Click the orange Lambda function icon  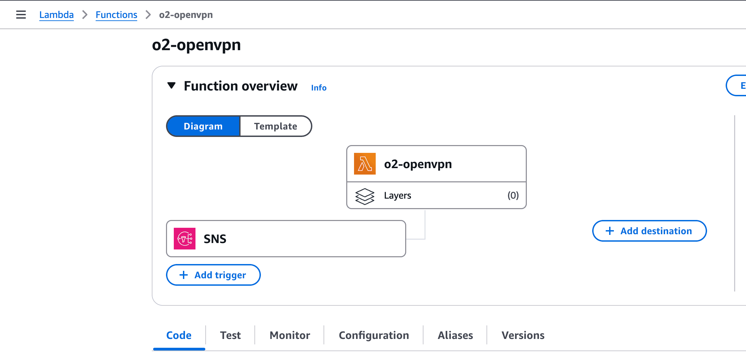click(x=364, y=164)
